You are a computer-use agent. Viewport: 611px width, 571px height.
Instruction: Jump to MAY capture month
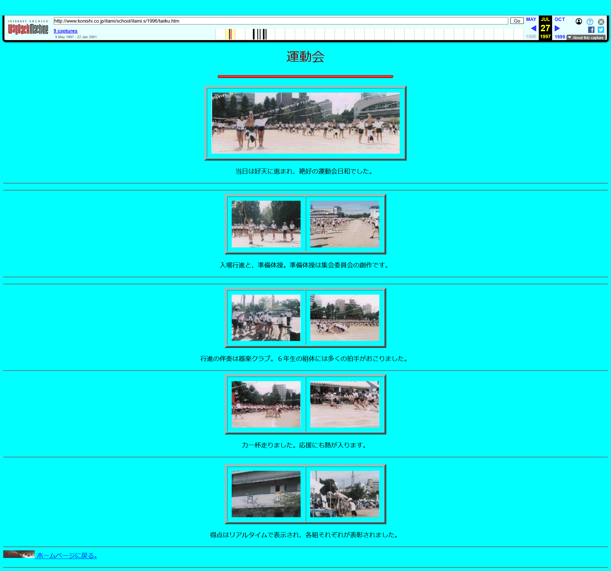coord(531,19)
